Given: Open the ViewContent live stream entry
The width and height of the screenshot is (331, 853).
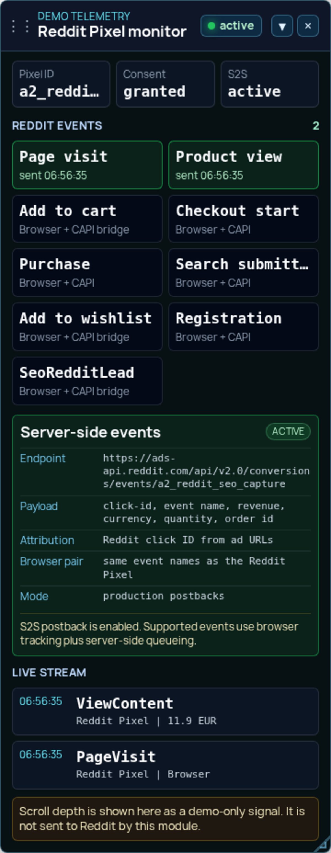Looking at the screenshot, I should pos(165,712).
